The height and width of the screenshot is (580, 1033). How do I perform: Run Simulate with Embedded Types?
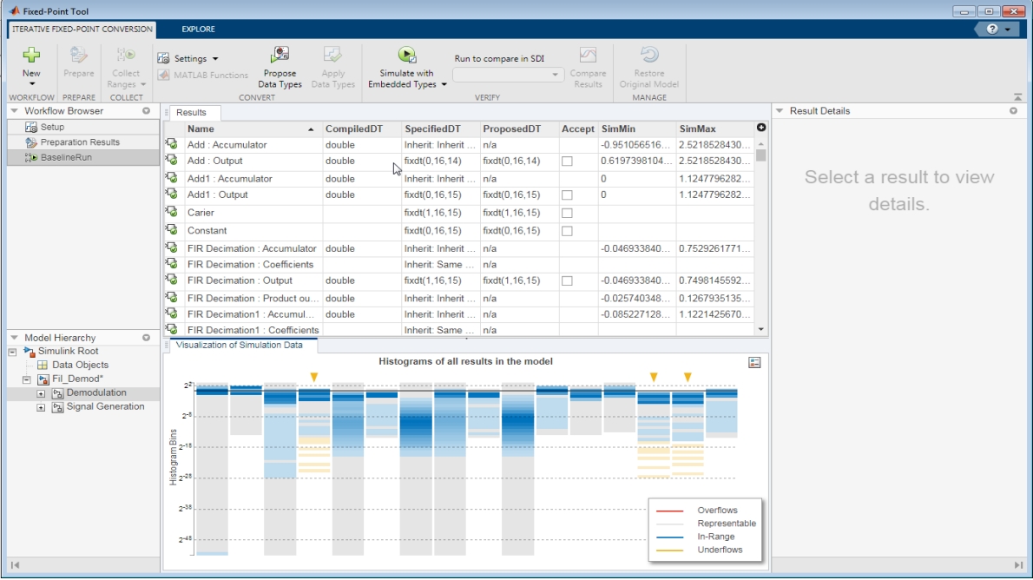[x=406, y=55]
